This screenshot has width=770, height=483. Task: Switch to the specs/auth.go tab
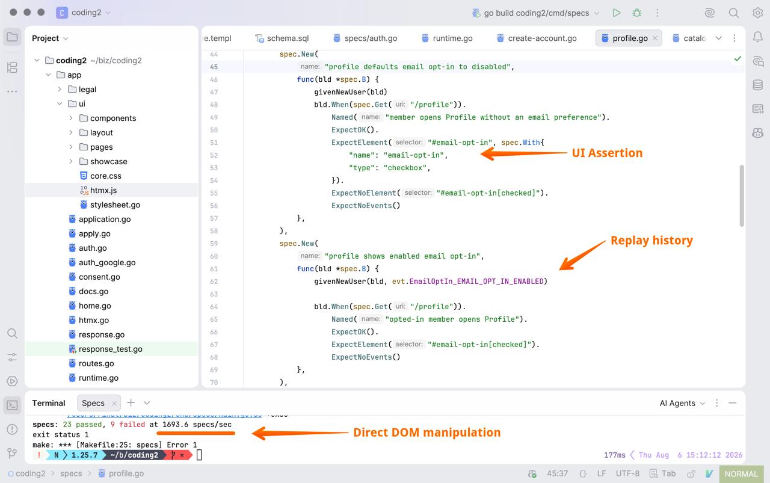pyautogui.click(x=365, y=38)
